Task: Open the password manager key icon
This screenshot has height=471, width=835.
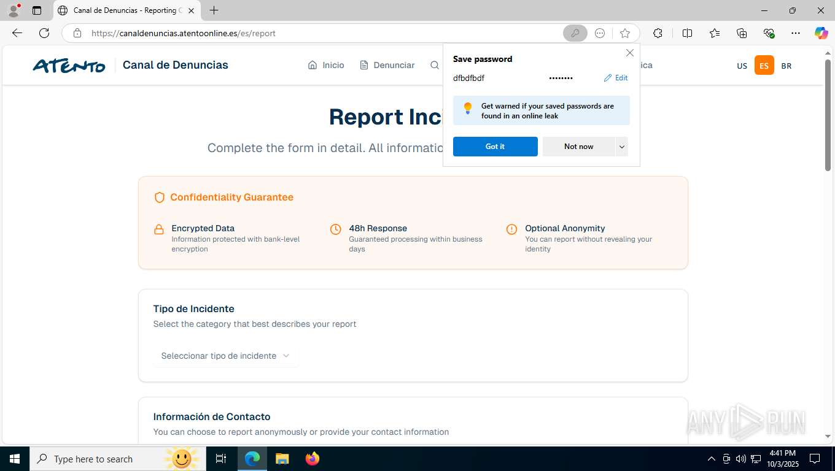Action: (575, 33)
